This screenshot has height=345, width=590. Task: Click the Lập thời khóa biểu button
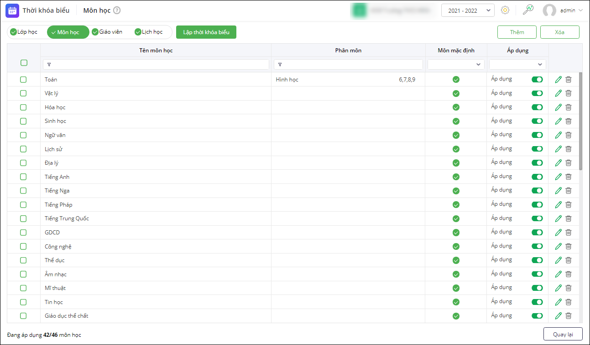[x=206, y=32]
